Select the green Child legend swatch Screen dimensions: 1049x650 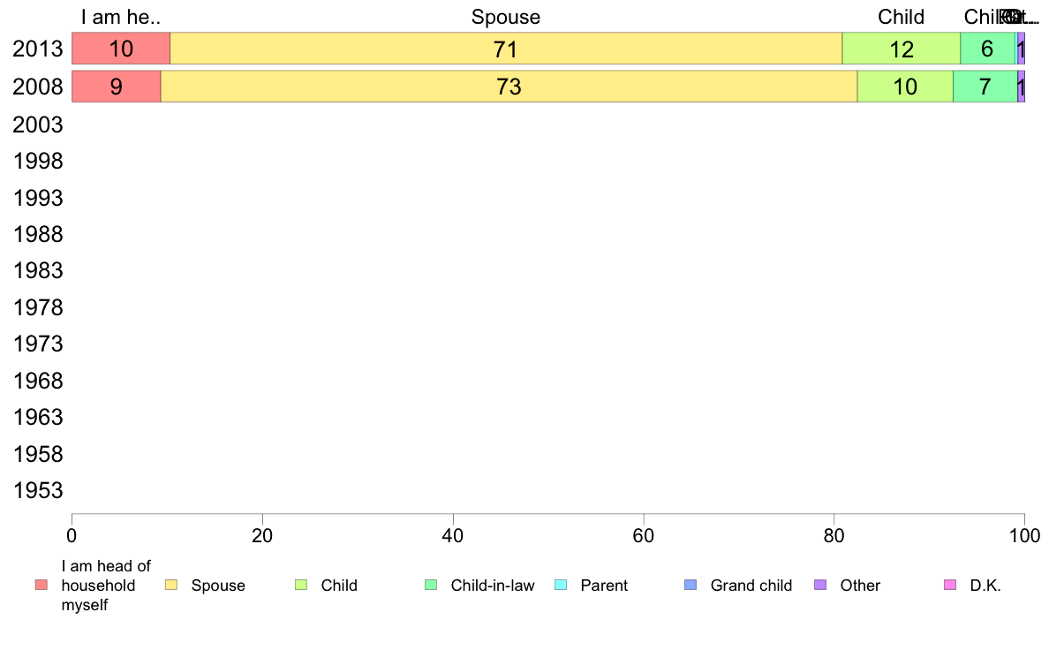pyautogui.click(x=300, y=585)
